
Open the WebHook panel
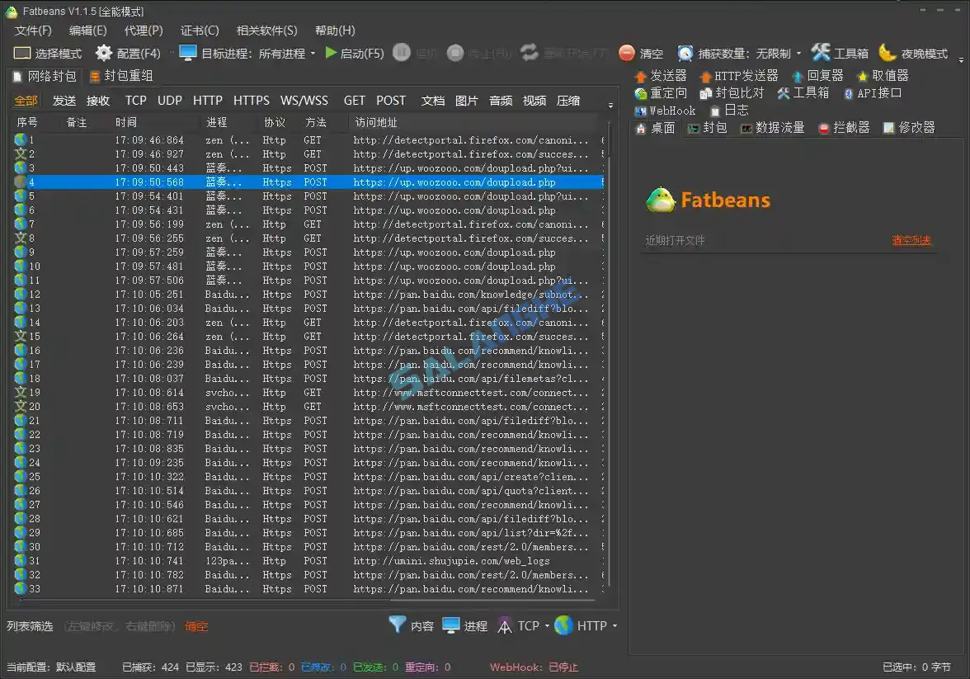tap(665, 110)
